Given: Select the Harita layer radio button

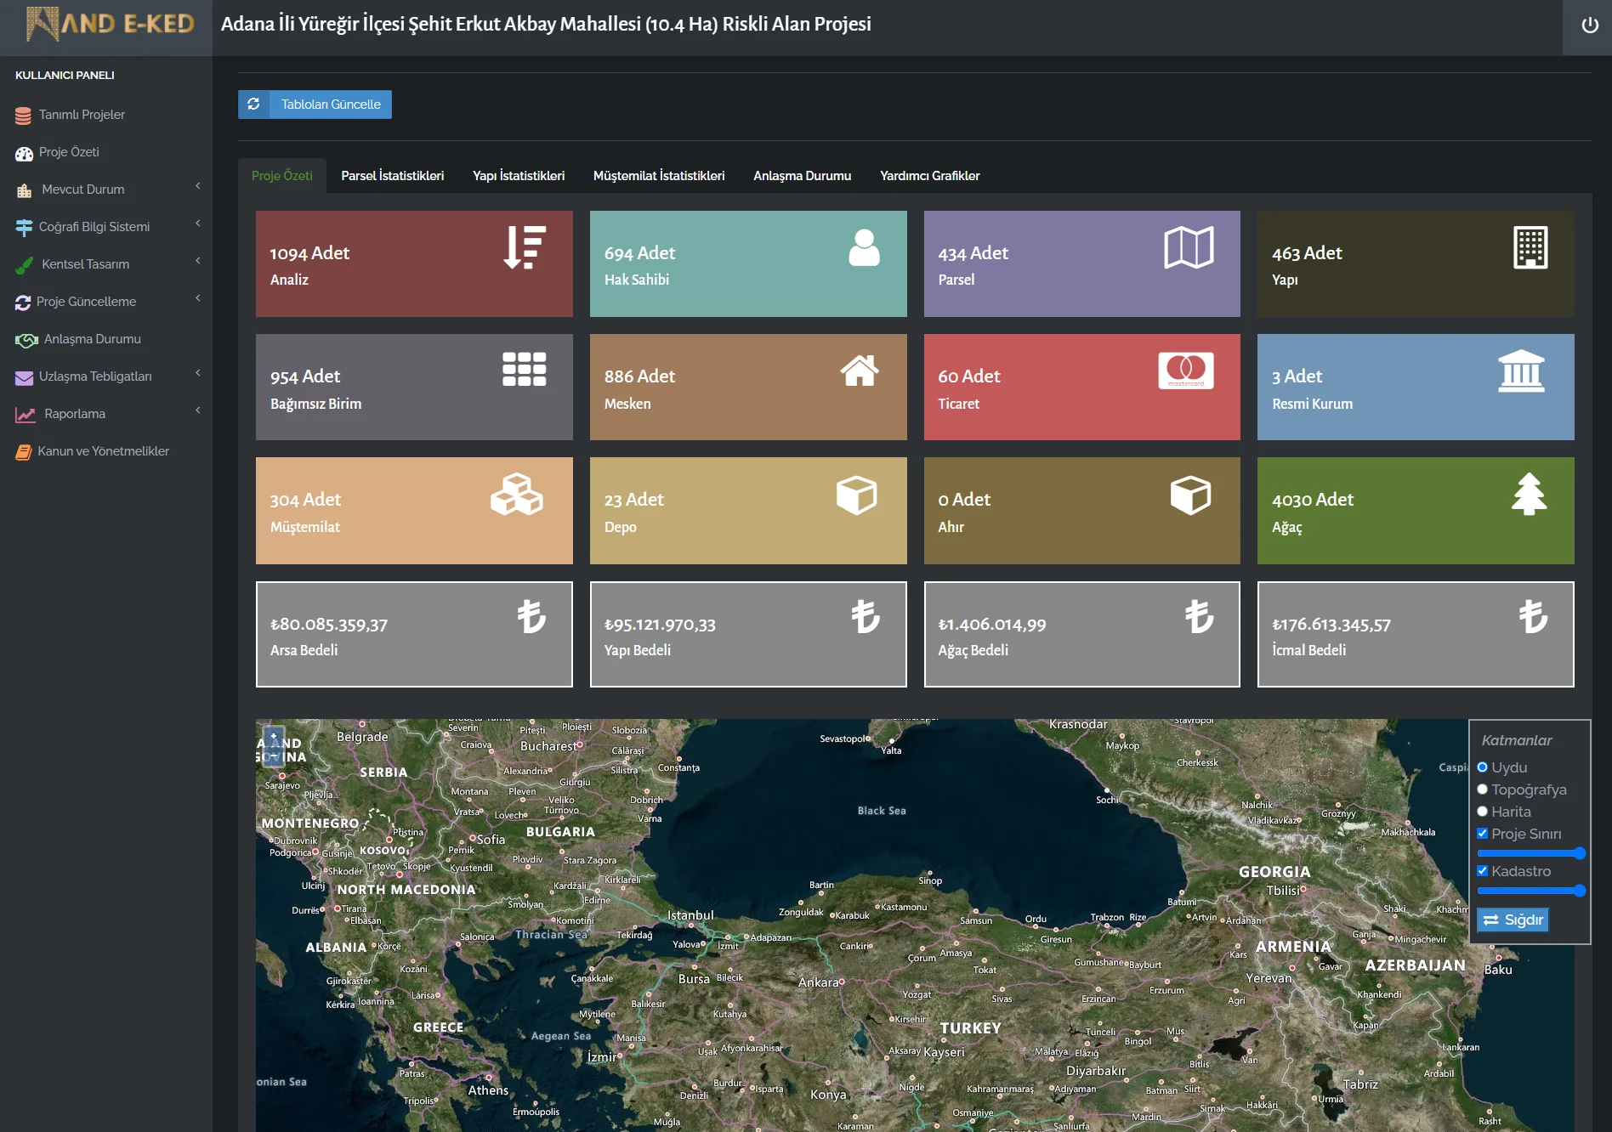Looking at the screenshot, I should pyautogui.click(x=1482, y=812).
